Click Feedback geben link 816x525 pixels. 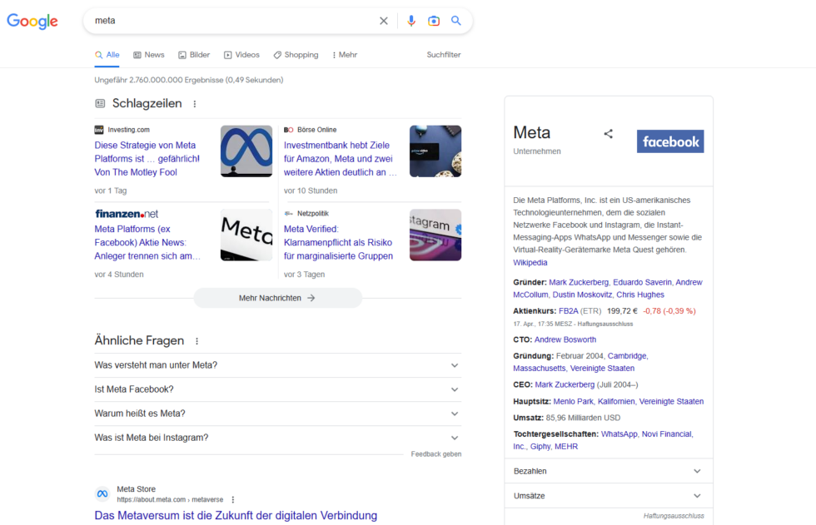436,454
